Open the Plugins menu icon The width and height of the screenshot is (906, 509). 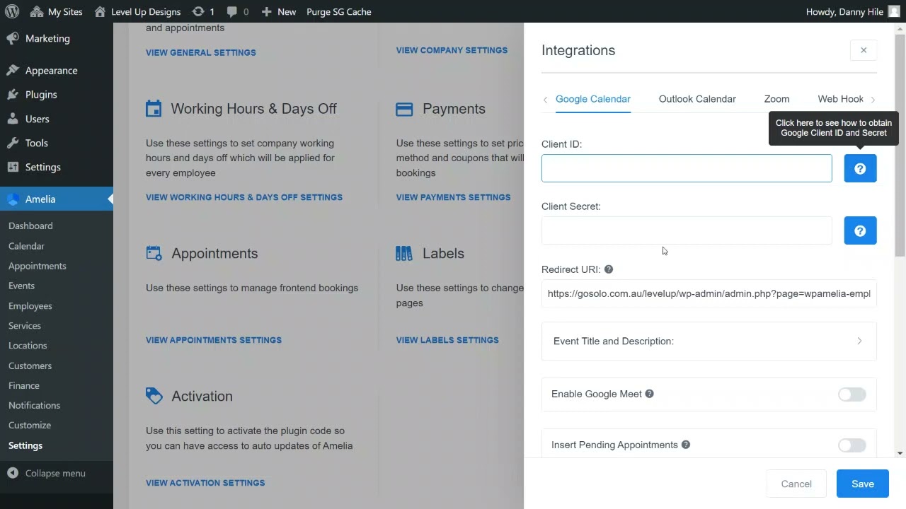(x=13, y=95)
